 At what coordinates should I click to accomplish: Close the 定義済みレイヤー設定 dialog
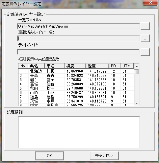tap(150, 2)
